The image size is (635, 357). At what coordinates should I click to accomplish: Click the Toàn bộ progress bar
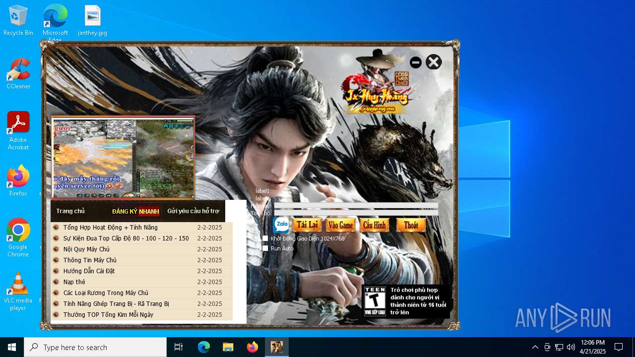[356, 213]
